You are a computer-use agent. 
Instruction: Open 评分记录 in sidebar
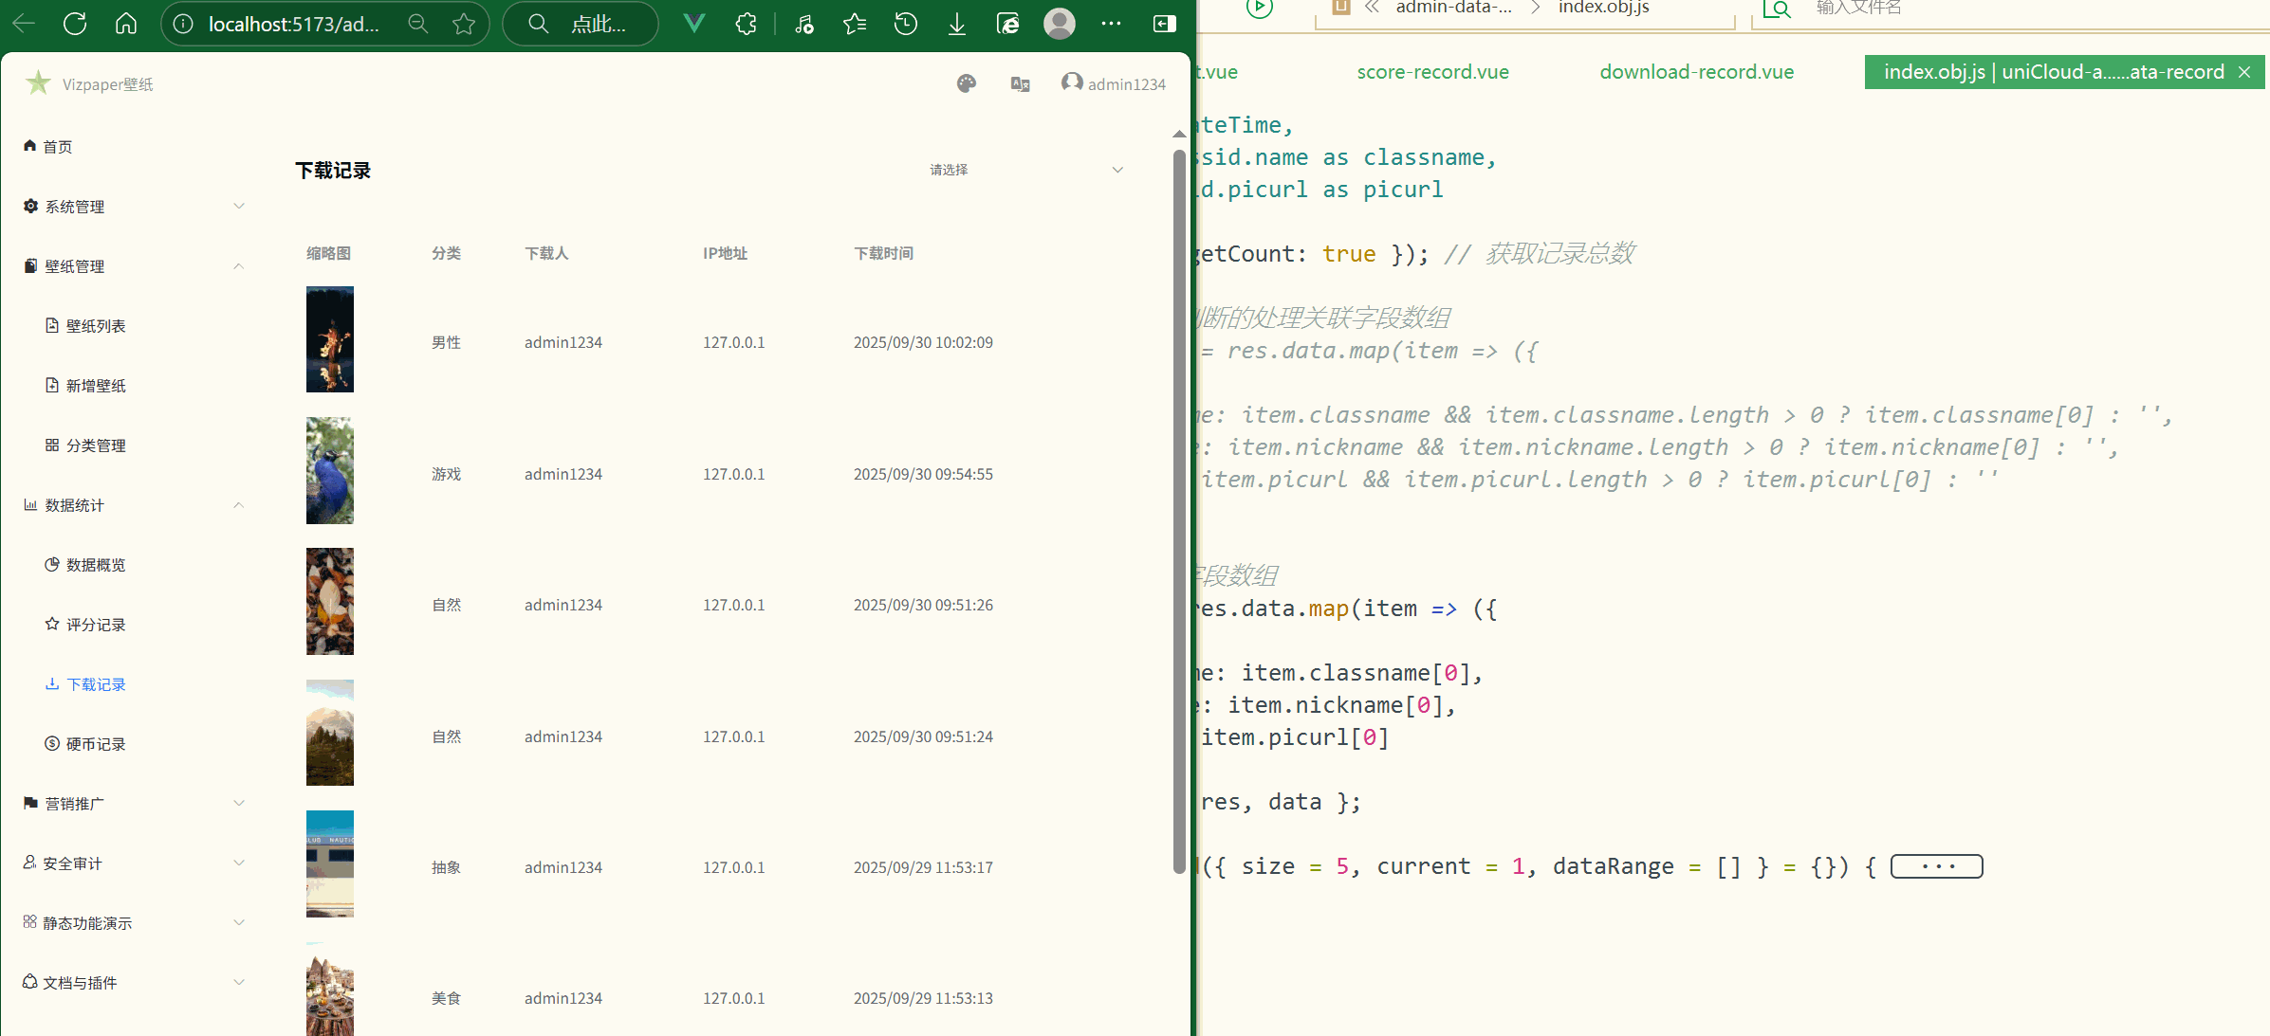[x=95, y=625]
